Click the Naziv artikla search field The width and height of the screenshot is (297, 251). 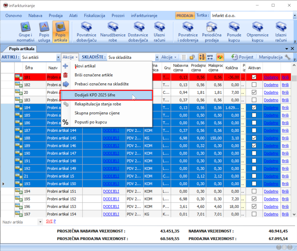19,222
